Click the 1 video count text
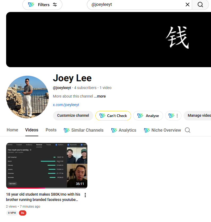 [106, 88]
